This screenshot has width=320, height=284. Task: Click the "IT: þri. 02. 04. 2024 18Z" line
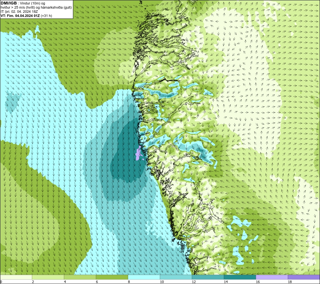19,12
